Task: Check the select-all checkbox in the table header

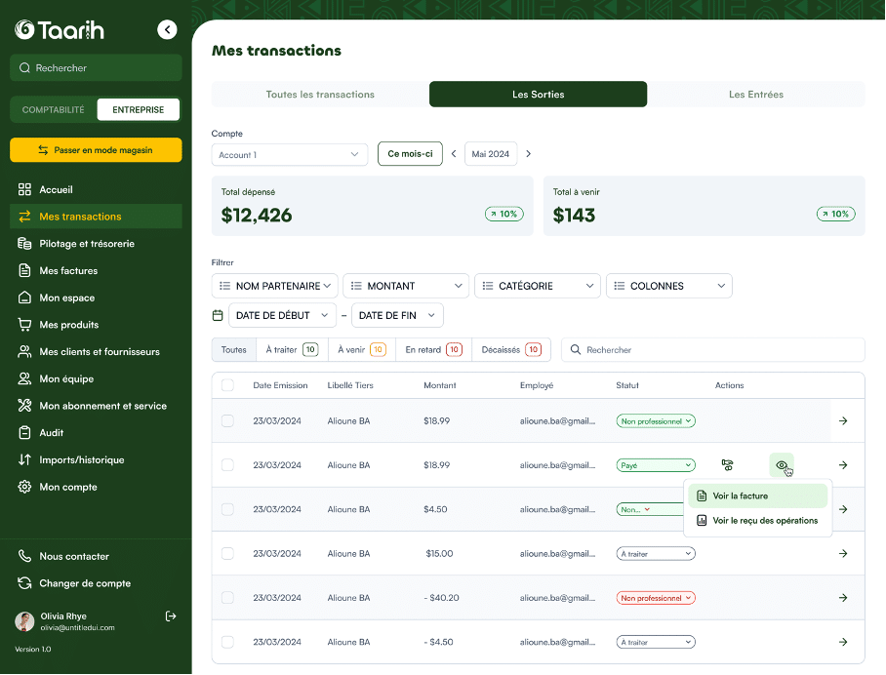Action: [x=227, y=385]
